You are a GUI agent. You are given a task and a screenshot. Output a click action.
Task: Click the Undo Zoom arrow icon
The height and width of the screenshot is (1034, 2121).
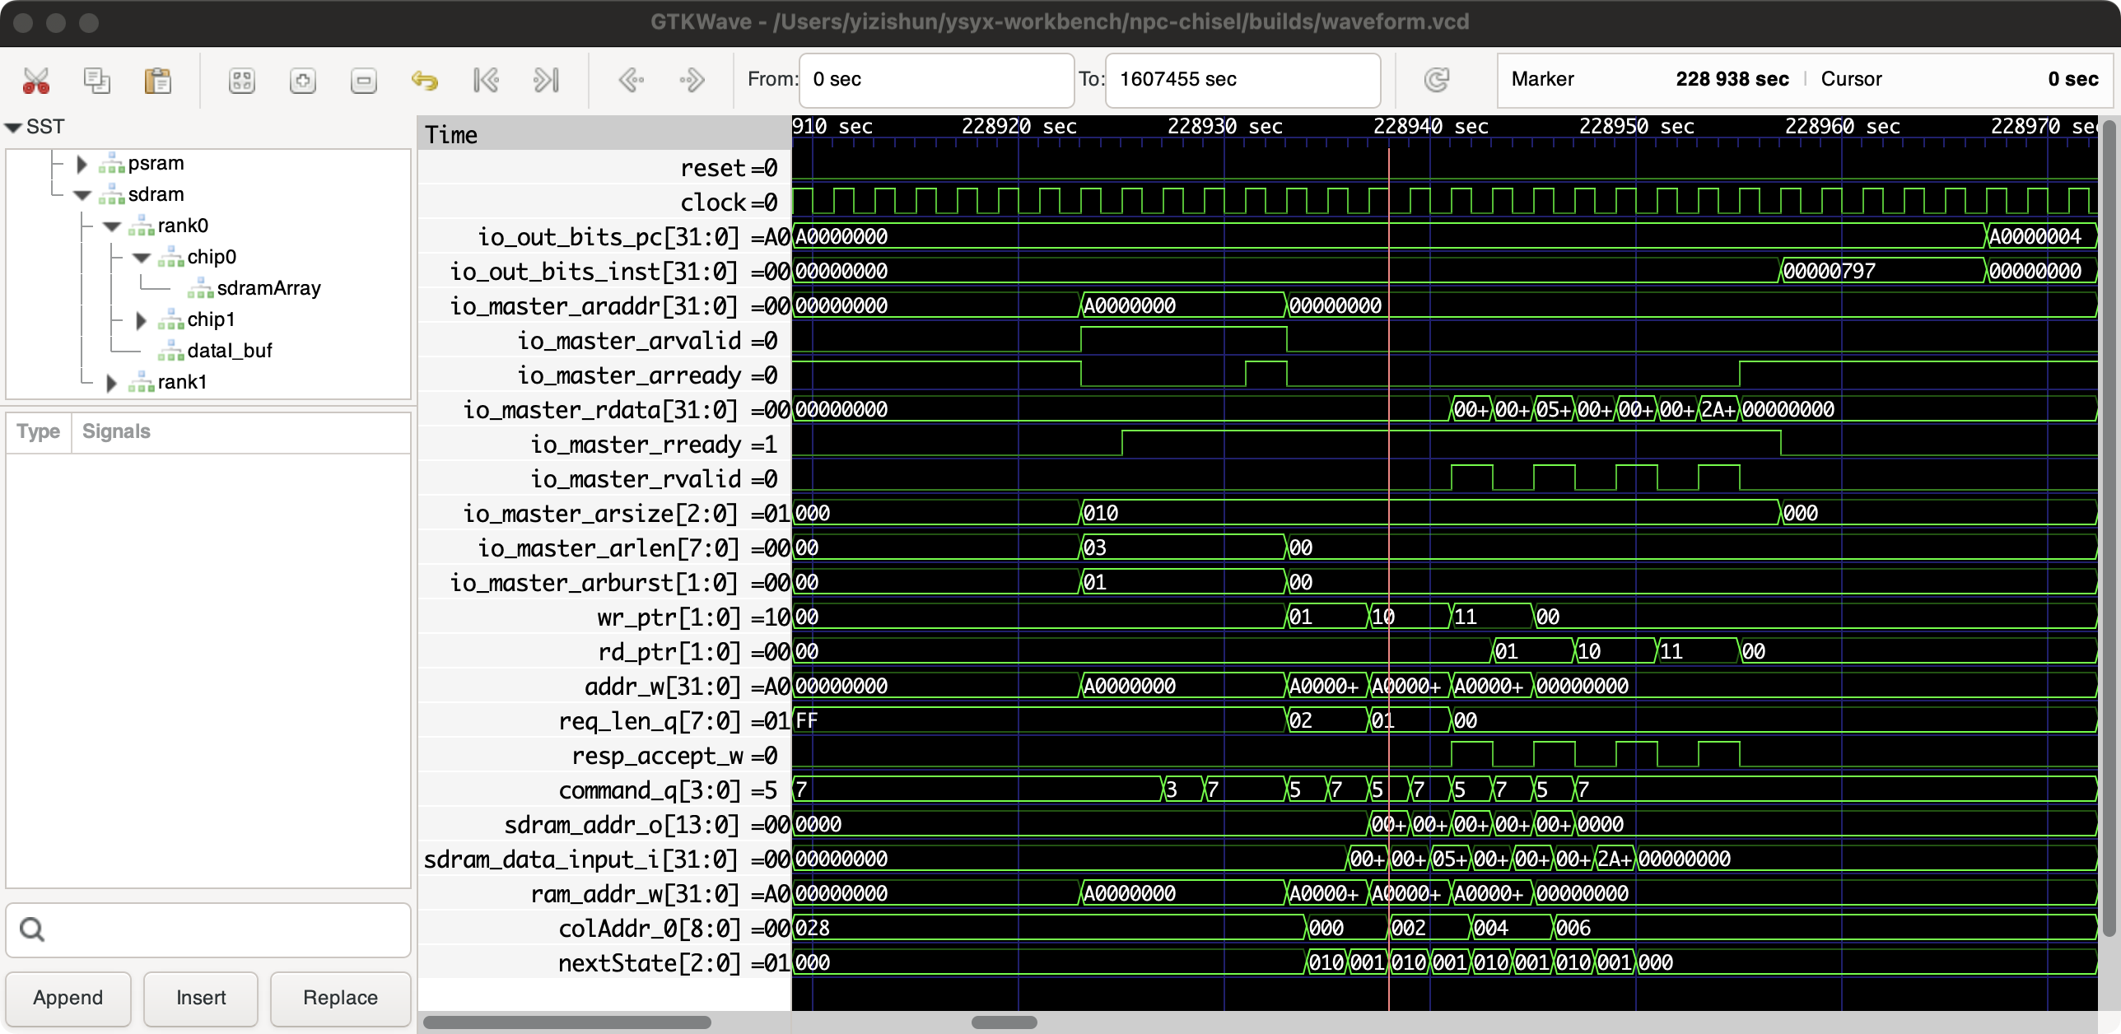pyautogui.click(x=424, y=80)
